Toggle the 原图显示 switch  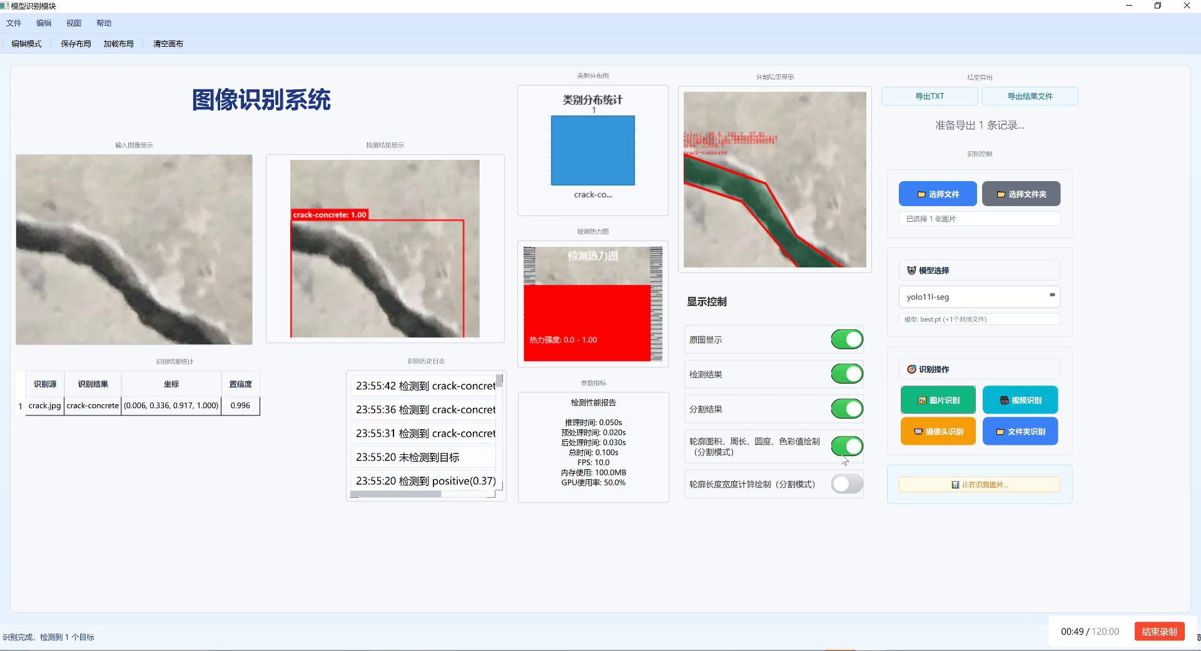[x=847, y=339]
